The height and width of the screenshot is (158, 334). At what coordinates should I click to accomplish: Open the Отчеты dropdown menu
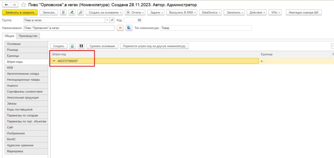pos(135,13)
